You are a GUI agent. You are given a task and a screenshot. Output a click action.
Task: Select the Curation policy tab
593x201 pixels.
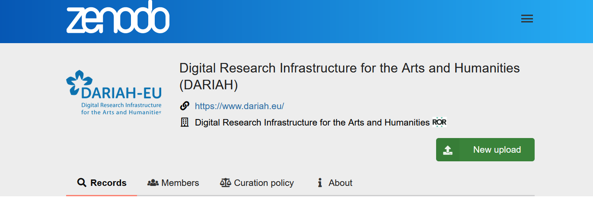(264, 183)
